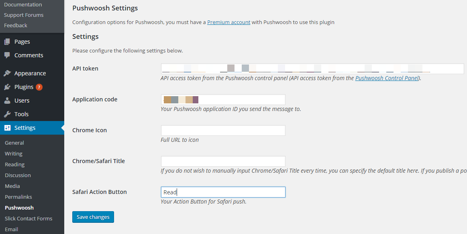
Task: Click the Chrome/Safari Title field
Action: click(x=223, y=161)
